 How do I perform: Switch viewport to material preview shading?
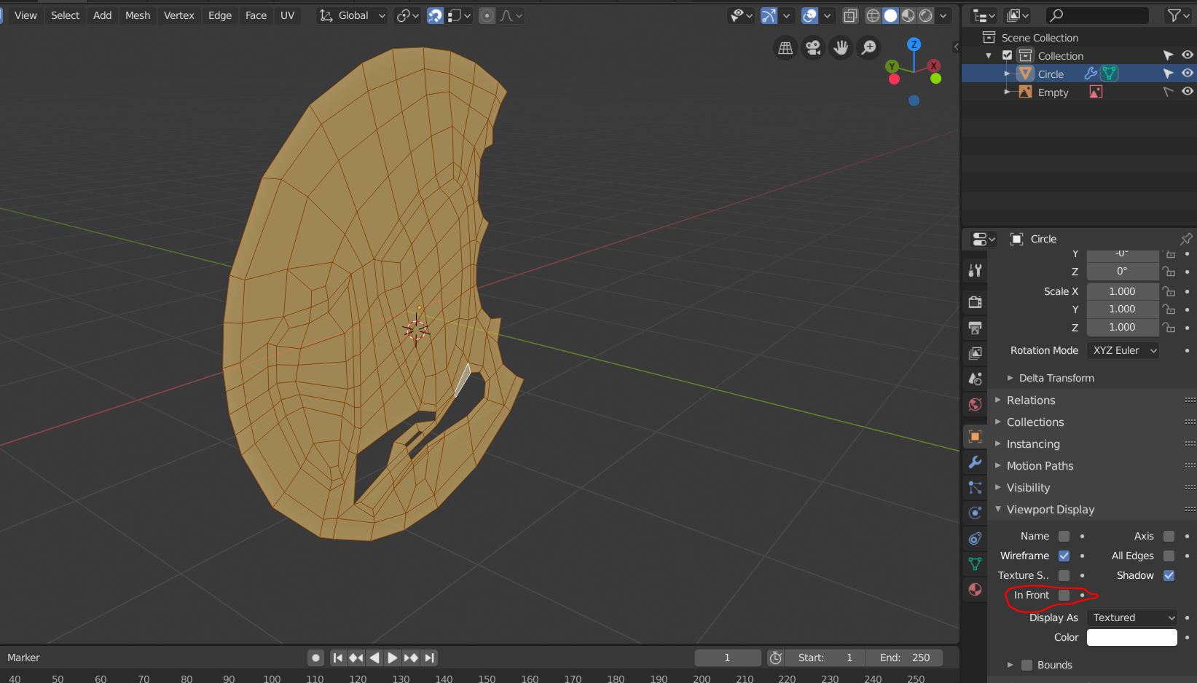(908, 15)
